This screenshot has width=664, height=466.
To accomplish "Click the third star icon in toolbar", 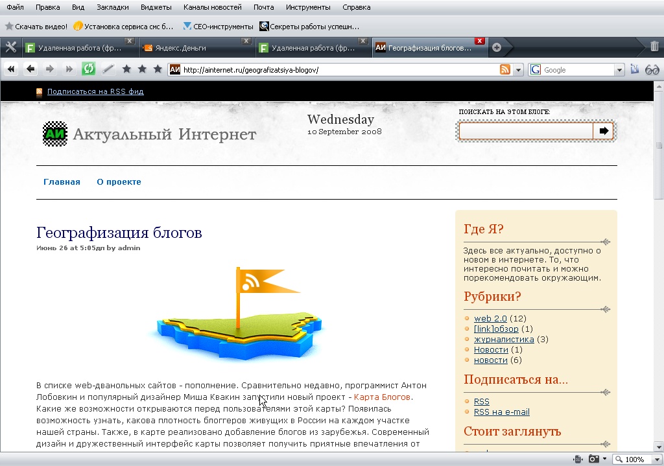I will click(x=158, y=69).
